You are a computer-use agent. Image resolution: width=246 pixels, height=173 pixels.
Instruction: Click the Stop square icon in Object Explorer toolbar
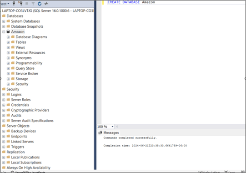(x=27, y=4)
